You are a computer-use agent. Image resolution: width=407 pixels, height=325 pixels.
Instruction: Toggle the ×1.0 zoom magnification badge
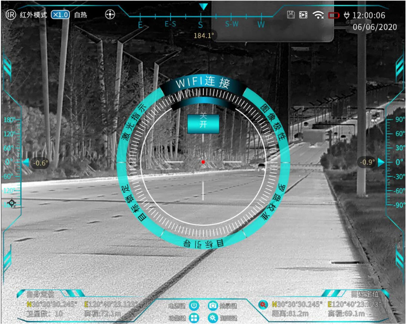(x=60, y=15)
